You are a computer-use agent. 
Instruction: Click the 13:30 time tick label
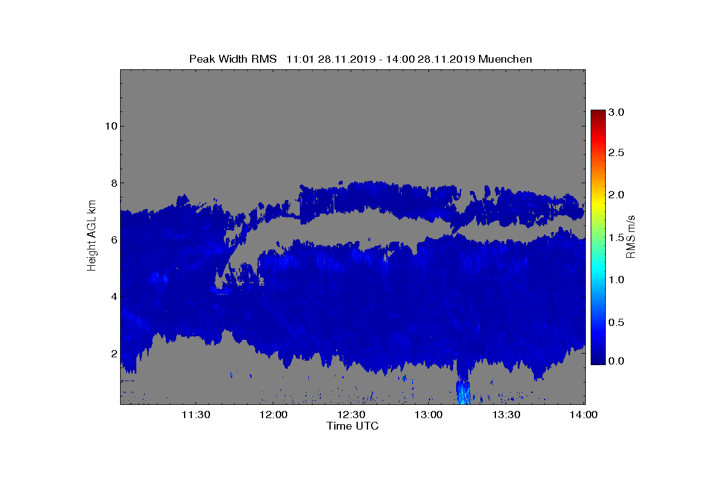tap(507, 415)
